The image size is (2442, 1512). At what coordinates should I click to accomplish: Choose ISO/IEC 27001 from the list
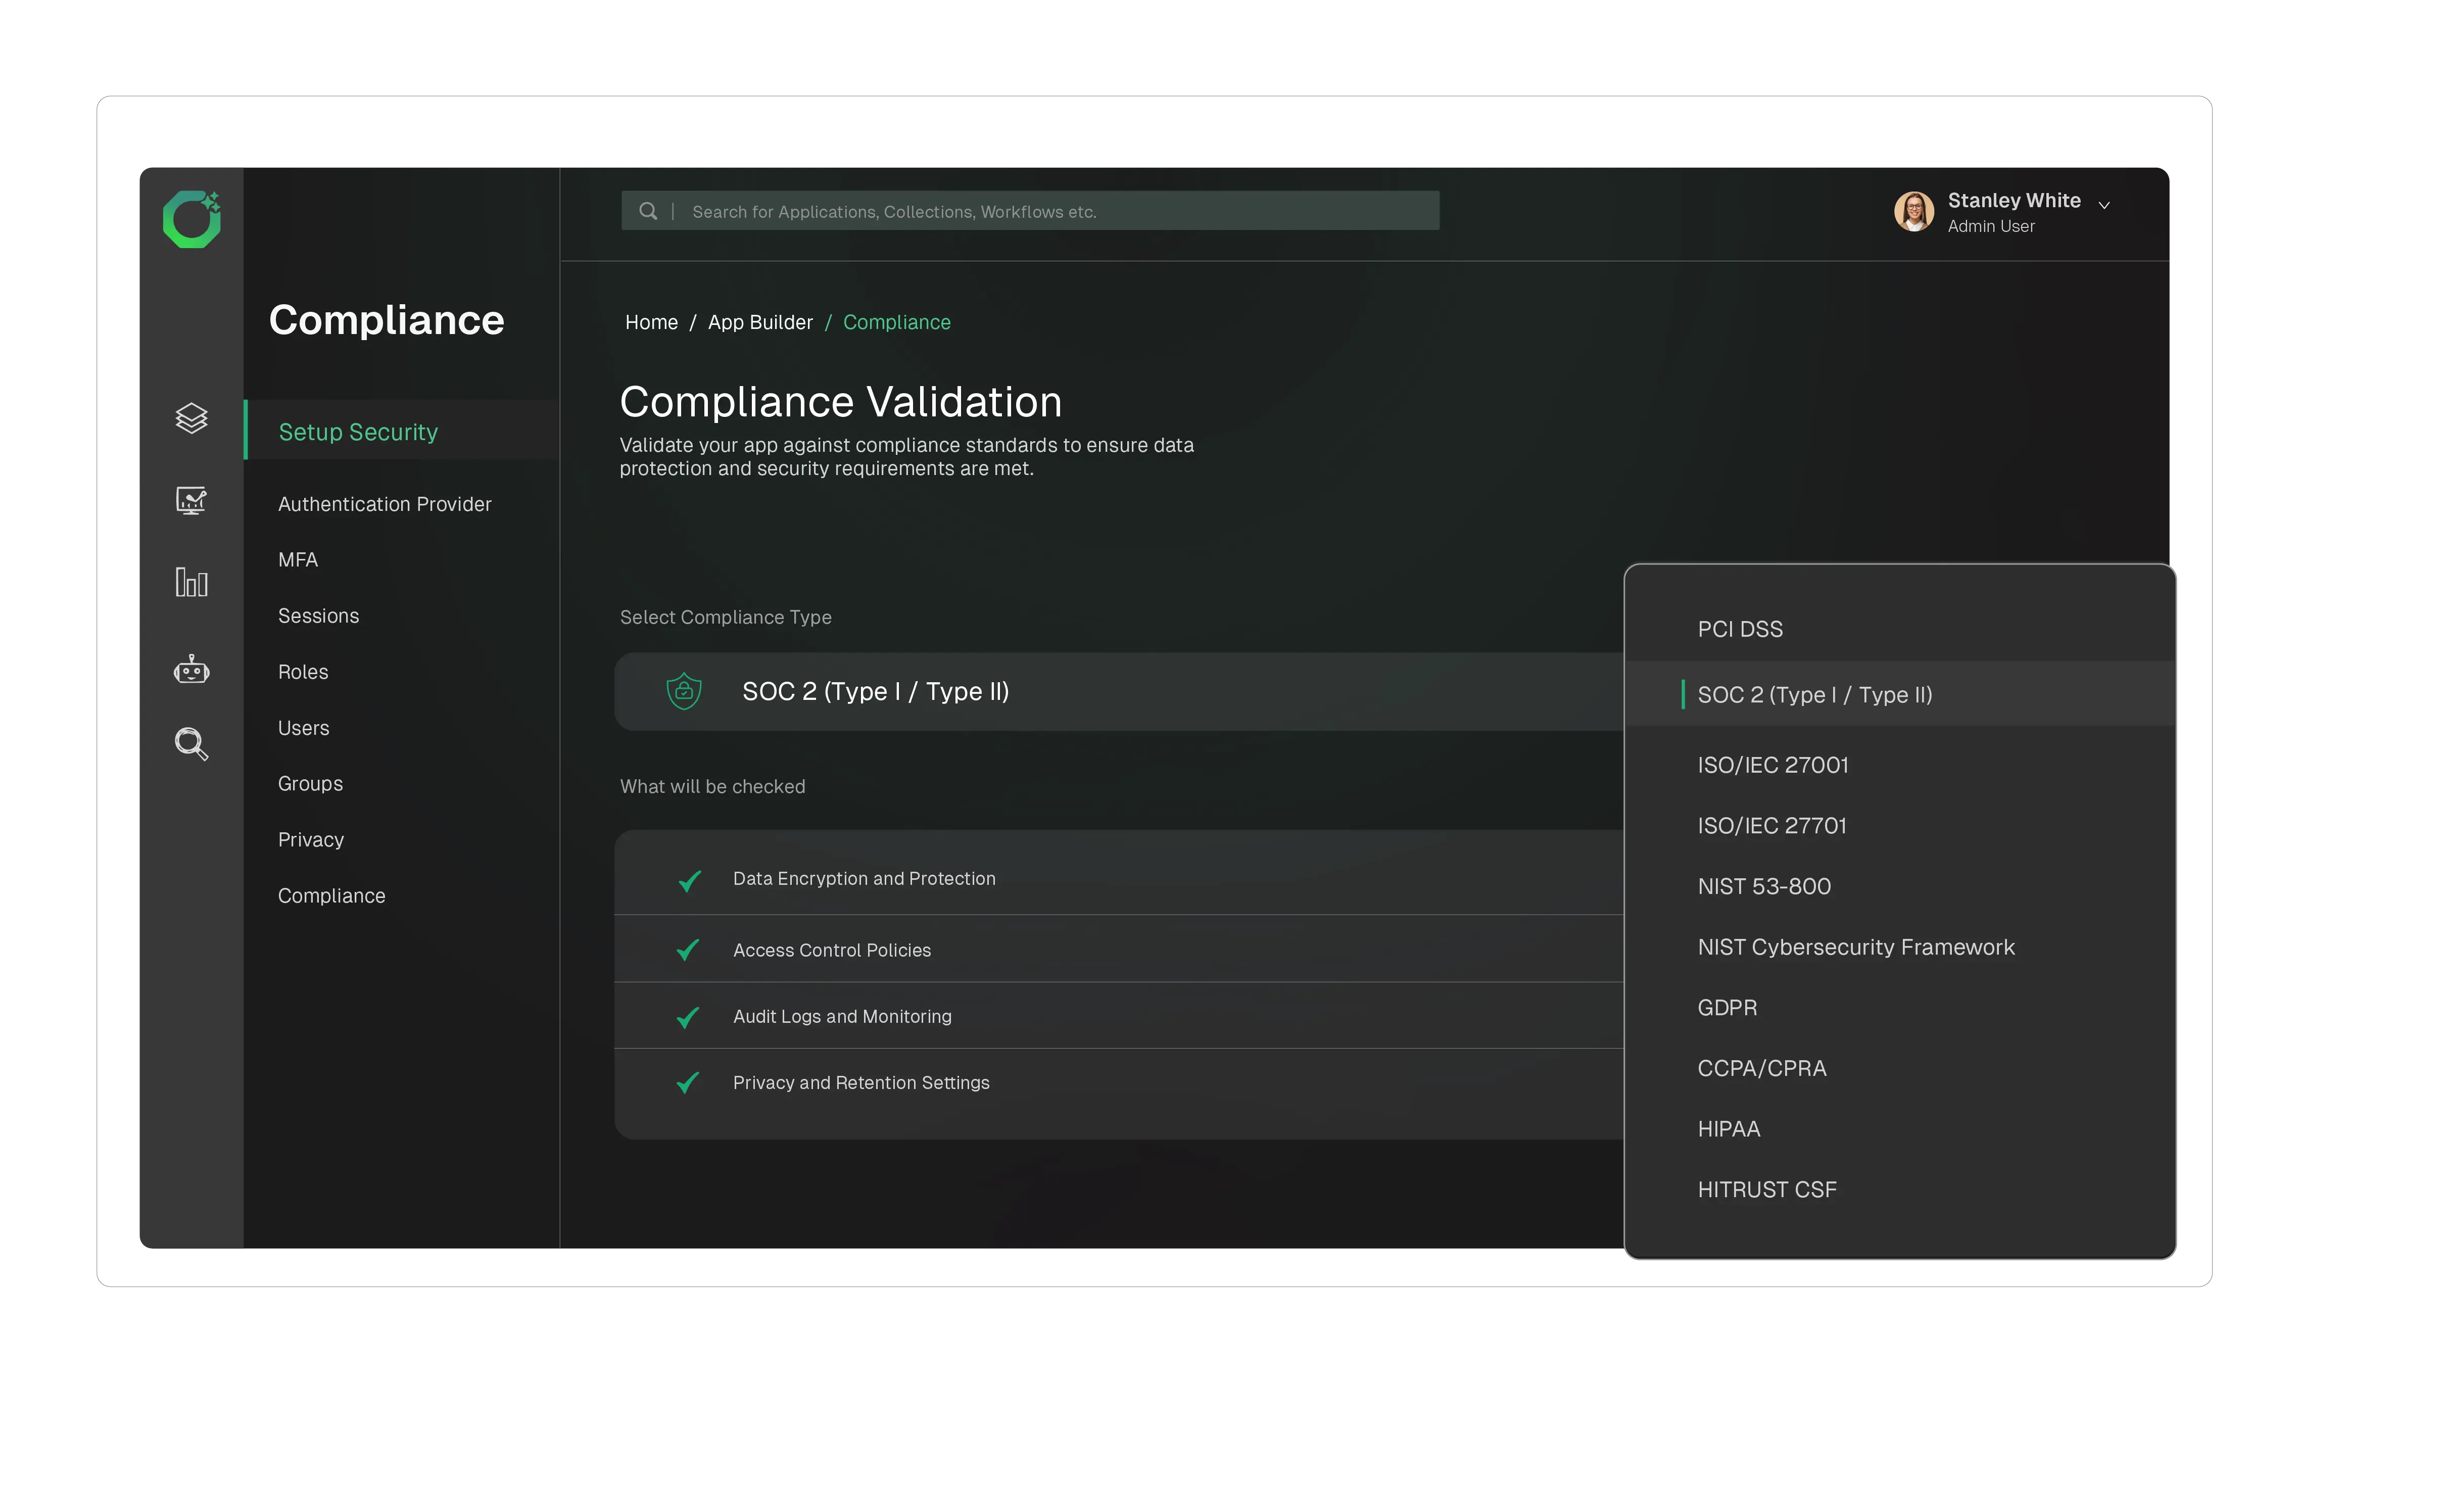pyautogui.click(x=1773, y=765)
